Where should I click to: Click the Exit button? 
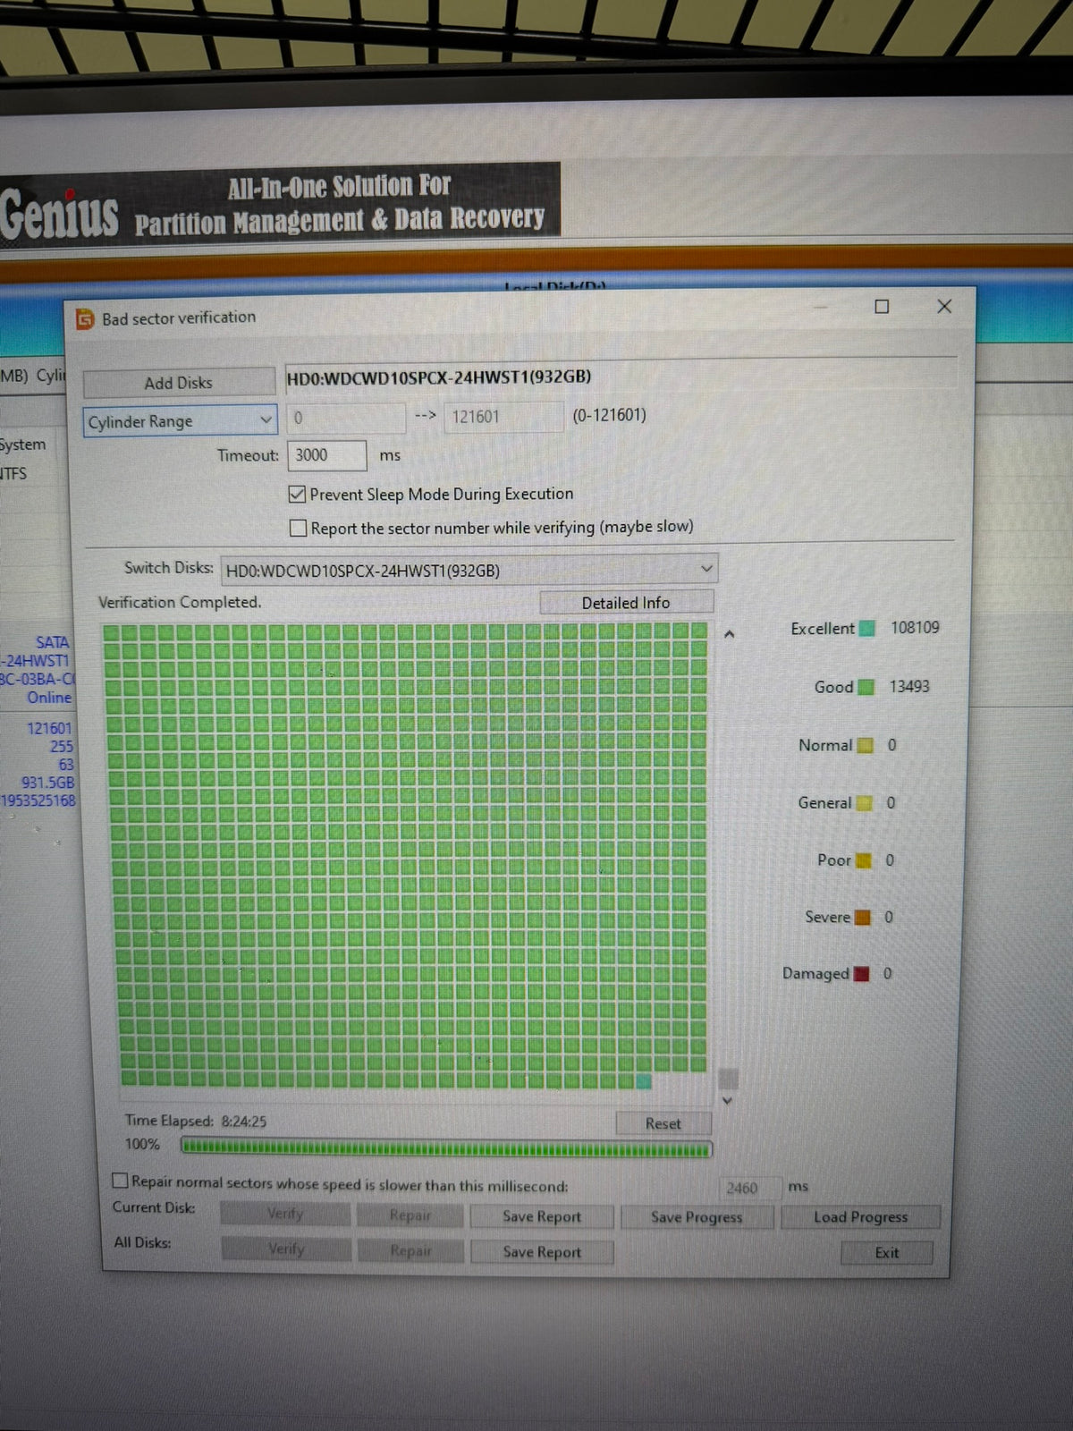pyautogui.click(x=887, y=1253)
